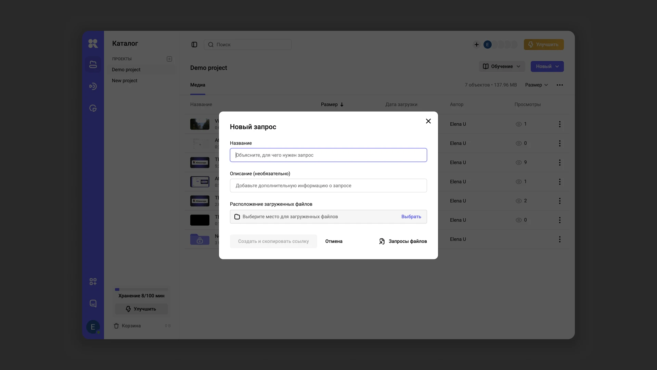Open the Размер sort dropdown
Image resolution: width=657 pixels, height=370 pixels.
click(x=536, y=85)
